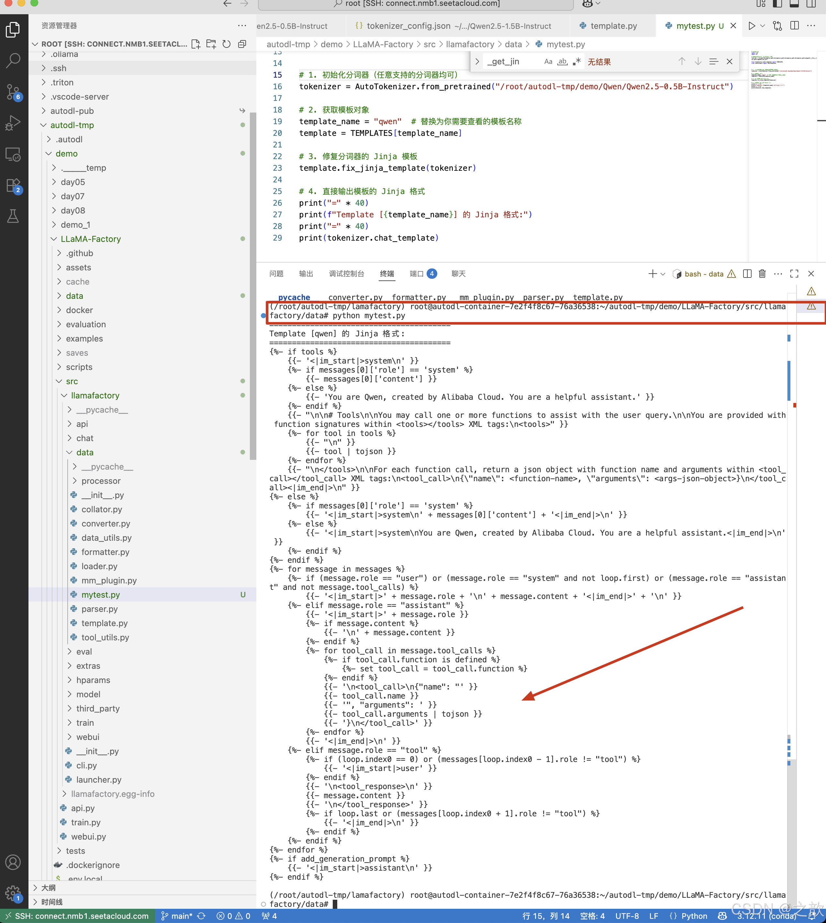
Task: Expand the Outline section 大纲
Action: pyautogui.click(x=142, y=888)
